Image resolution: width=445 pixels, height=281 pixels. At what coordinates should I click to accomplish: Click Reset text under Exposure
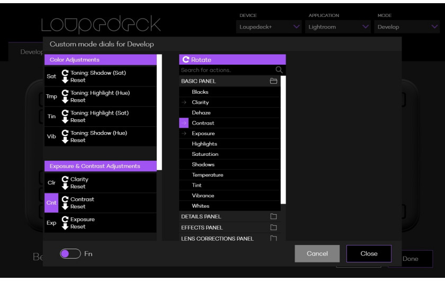pos(78,226)
